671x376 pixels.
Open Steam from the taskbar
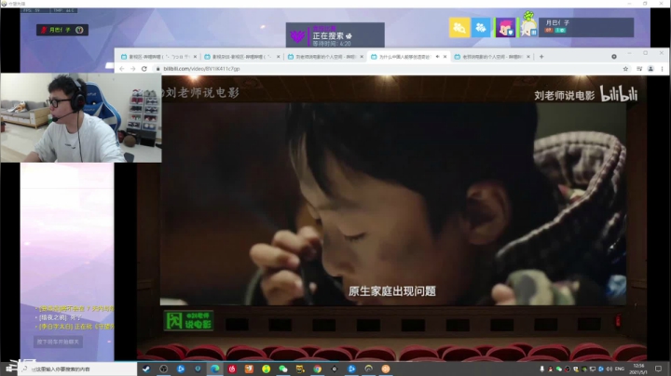tap(146, 369)
